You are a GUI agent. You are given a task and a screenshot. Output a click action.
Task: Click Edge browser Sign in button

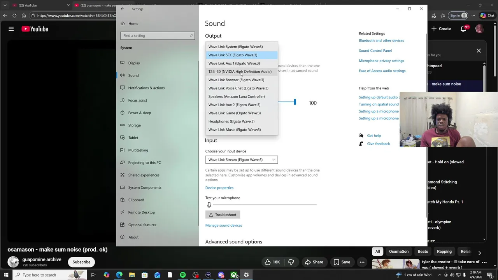coord(458,16)
